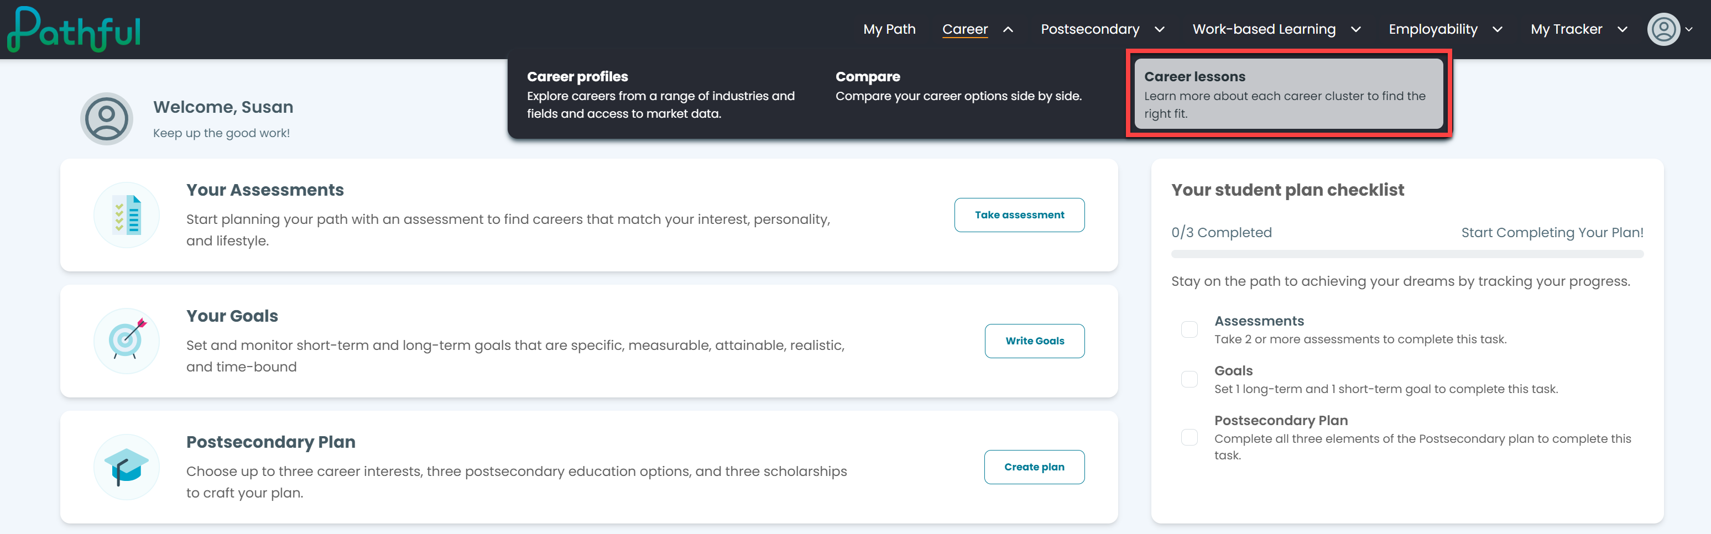This screenshot has width=1711, height=534.
Task: Click the Write Goals button
Action: pyautogui.click(x=1034, y=341)
